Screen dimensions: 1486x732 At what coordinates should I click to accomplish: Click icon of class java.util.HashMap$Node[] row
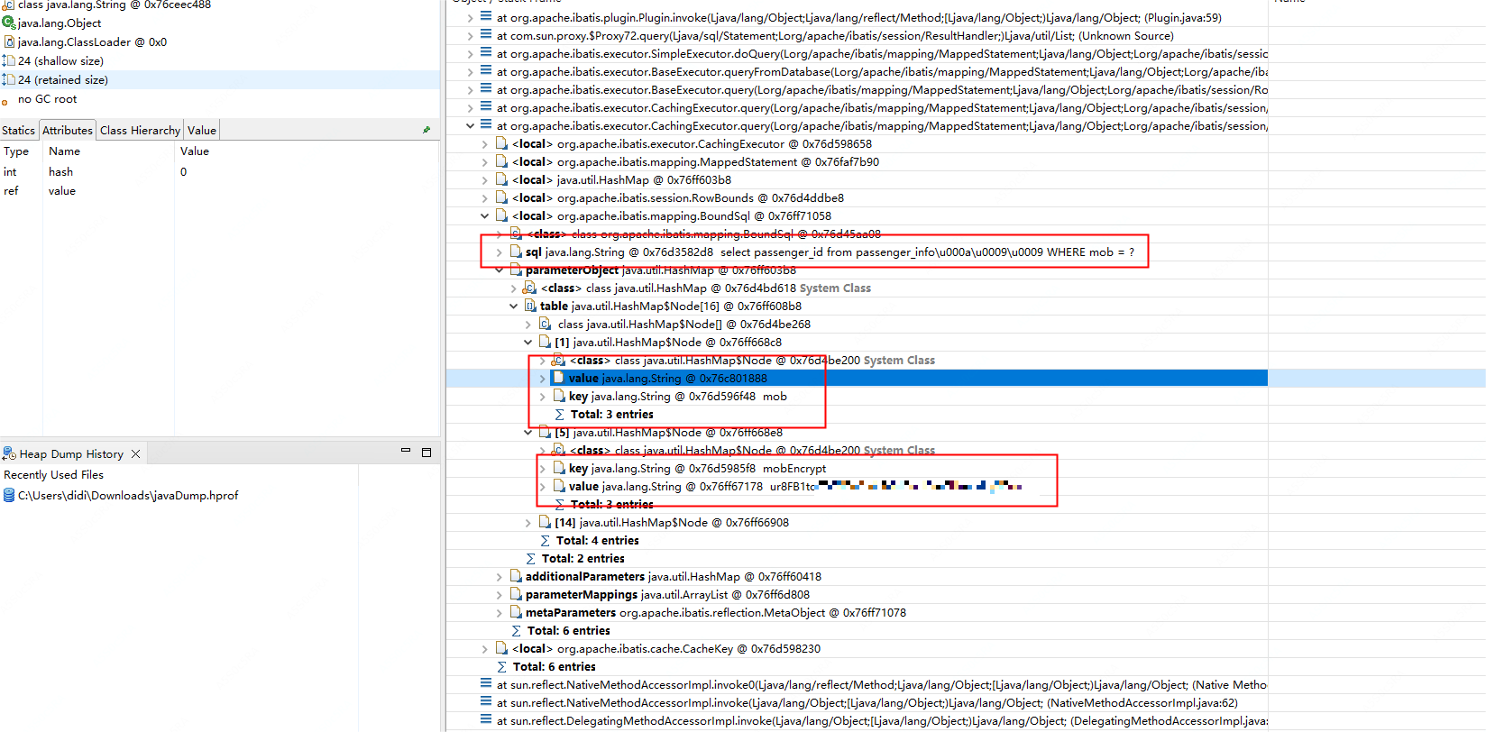(x=545, y=324)
